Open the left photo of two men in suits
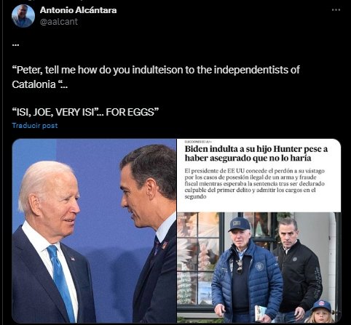 (x=94, y=230)
